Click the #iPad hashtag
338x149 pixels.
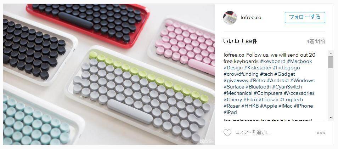point(230,112)
